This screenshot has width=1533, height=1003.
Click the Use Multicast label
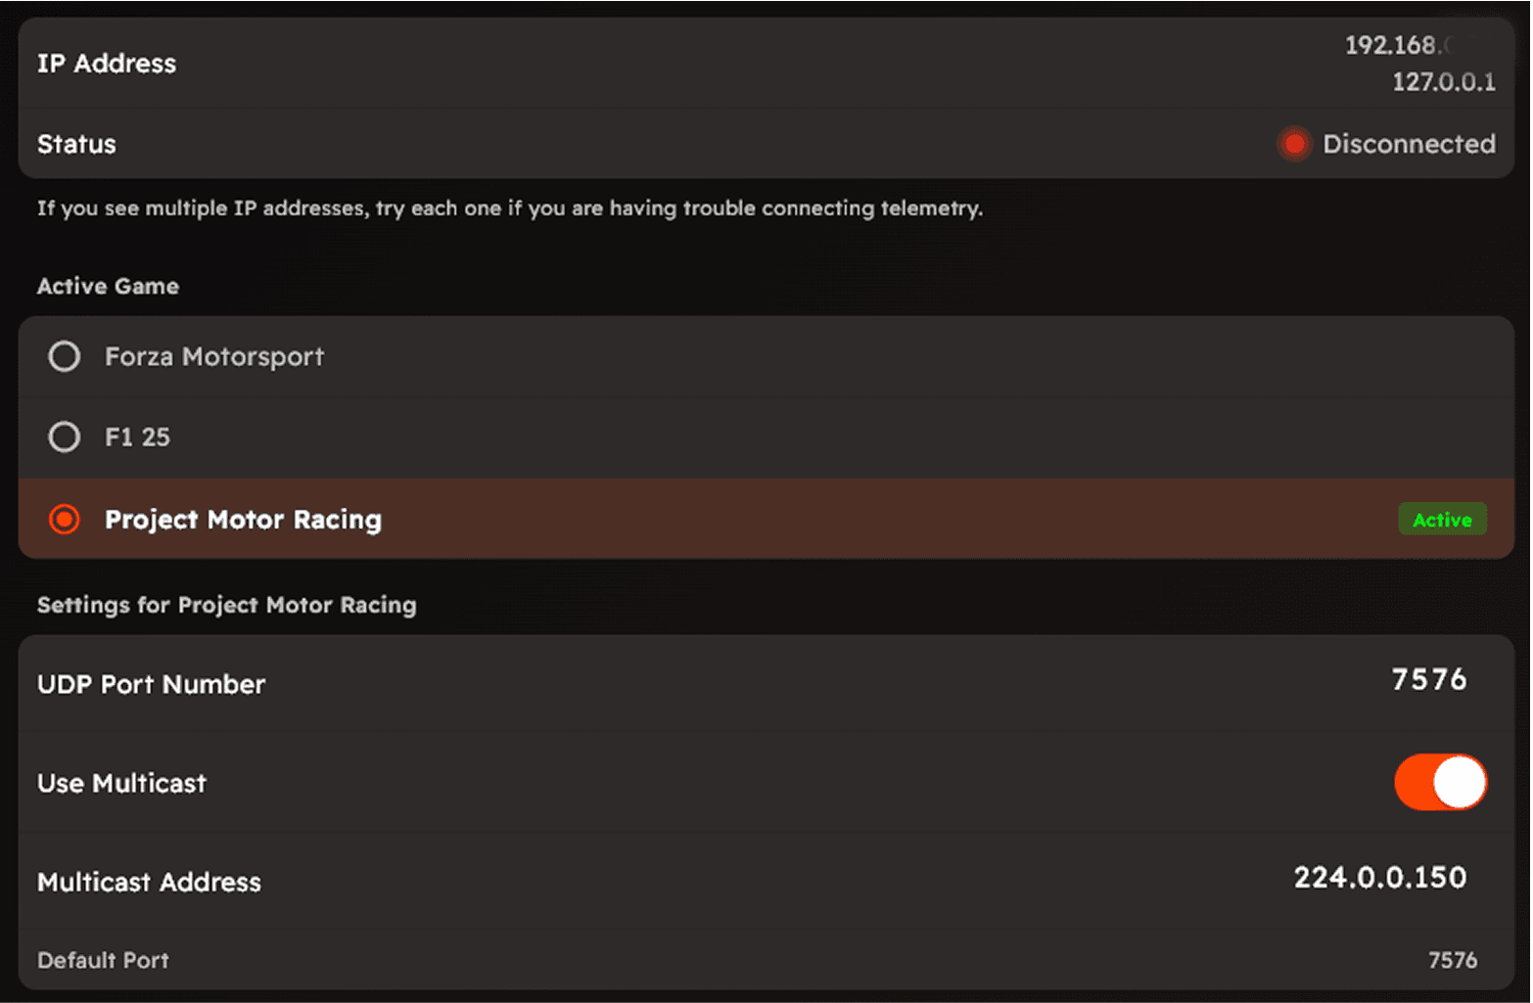[x=121, y=783]
